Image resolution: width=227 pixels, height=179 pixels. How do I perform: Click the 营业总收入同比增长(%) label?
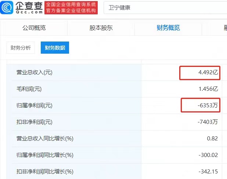[x=45, y=139]
